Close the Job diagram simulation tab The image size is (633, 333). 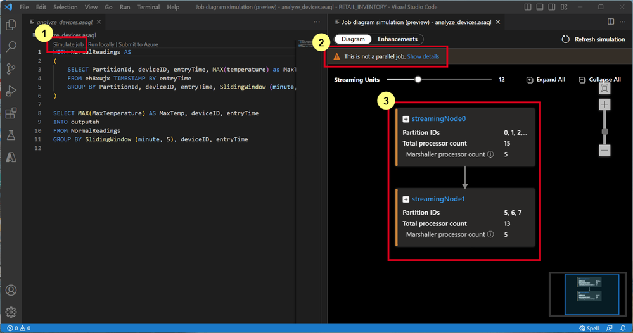point(498,22)
